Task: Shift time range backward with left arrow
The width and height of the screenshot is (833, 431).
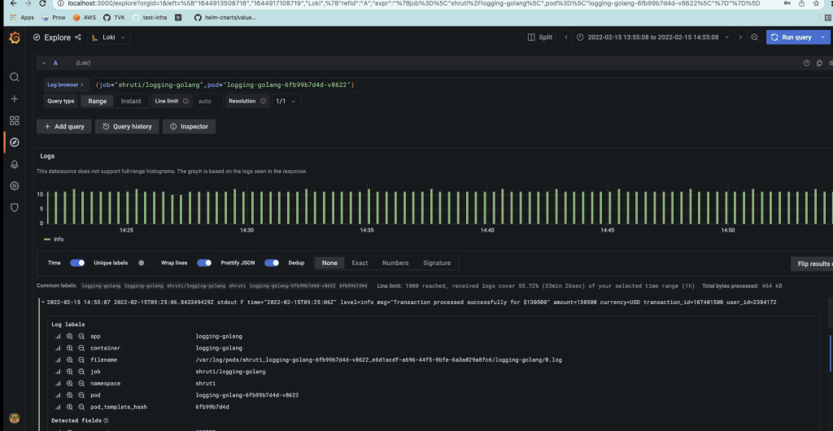Action: [x=566, y=37]
